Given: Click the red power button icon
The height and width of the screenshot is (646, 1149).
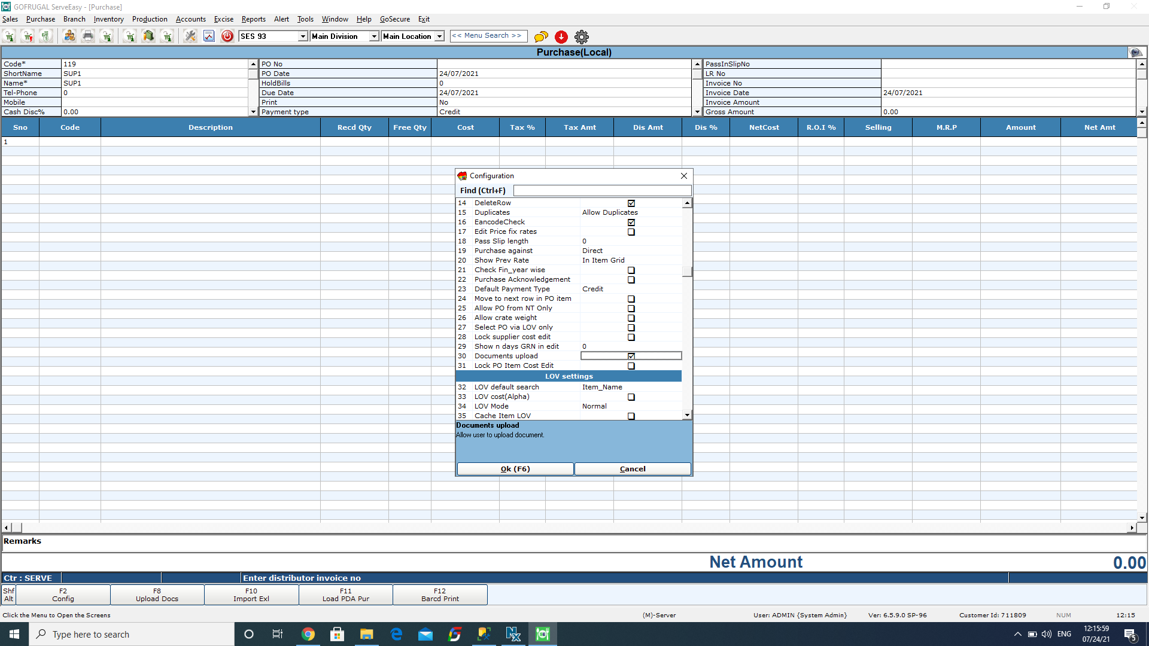Looking at the screenshot, I should pos(227,36).
